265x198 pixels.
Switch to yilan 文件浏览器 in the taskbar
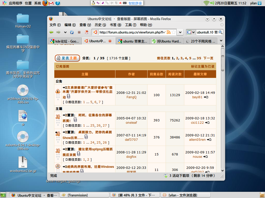pos(185,195)
